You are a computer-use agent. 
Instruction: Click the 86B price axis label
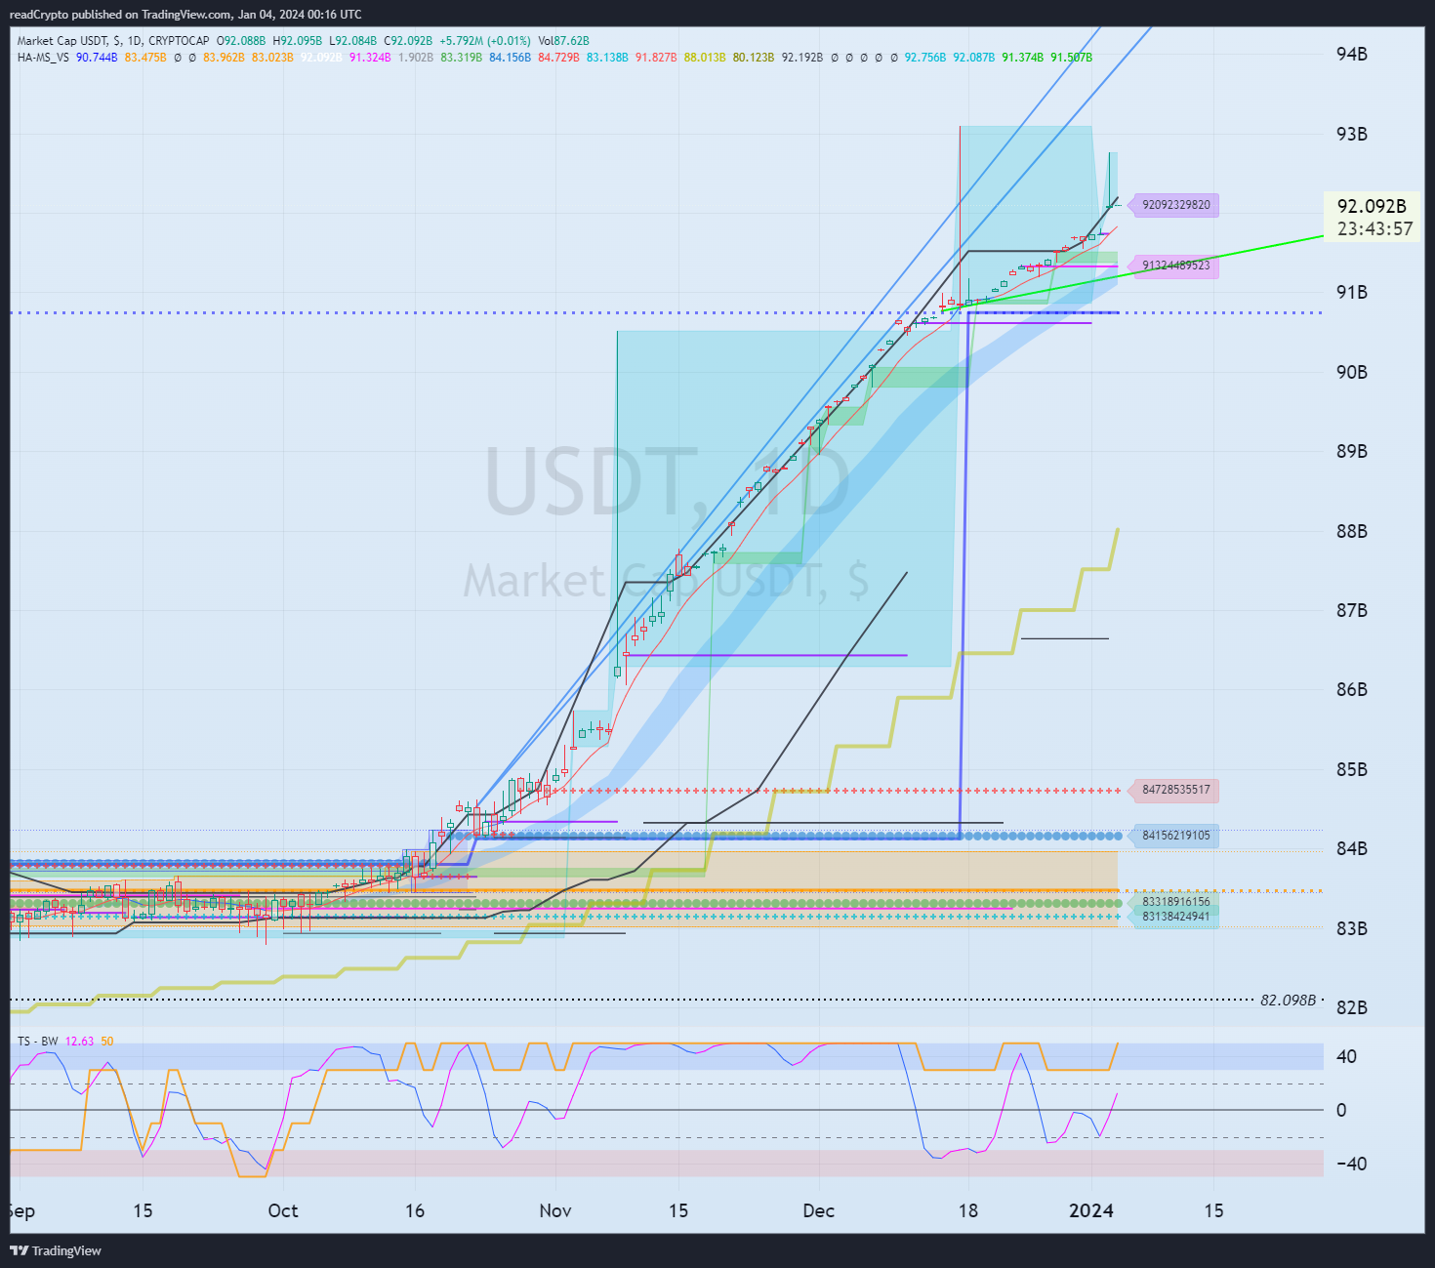pos(1352,689)
